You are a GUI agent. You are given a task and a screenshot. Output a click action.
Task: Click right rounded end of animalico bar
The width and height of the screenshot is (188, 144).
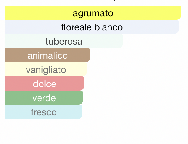tap(88, 55)
